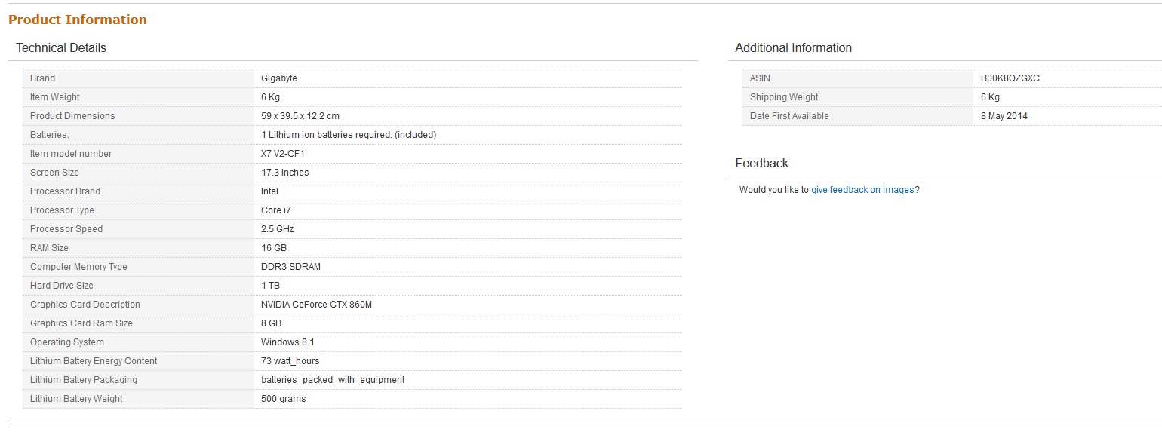The width and height of the screenshot is (1162, 438).
Task: Click the ASIN value B00K8QZGXC
Action: click(x=1010, y=78)
